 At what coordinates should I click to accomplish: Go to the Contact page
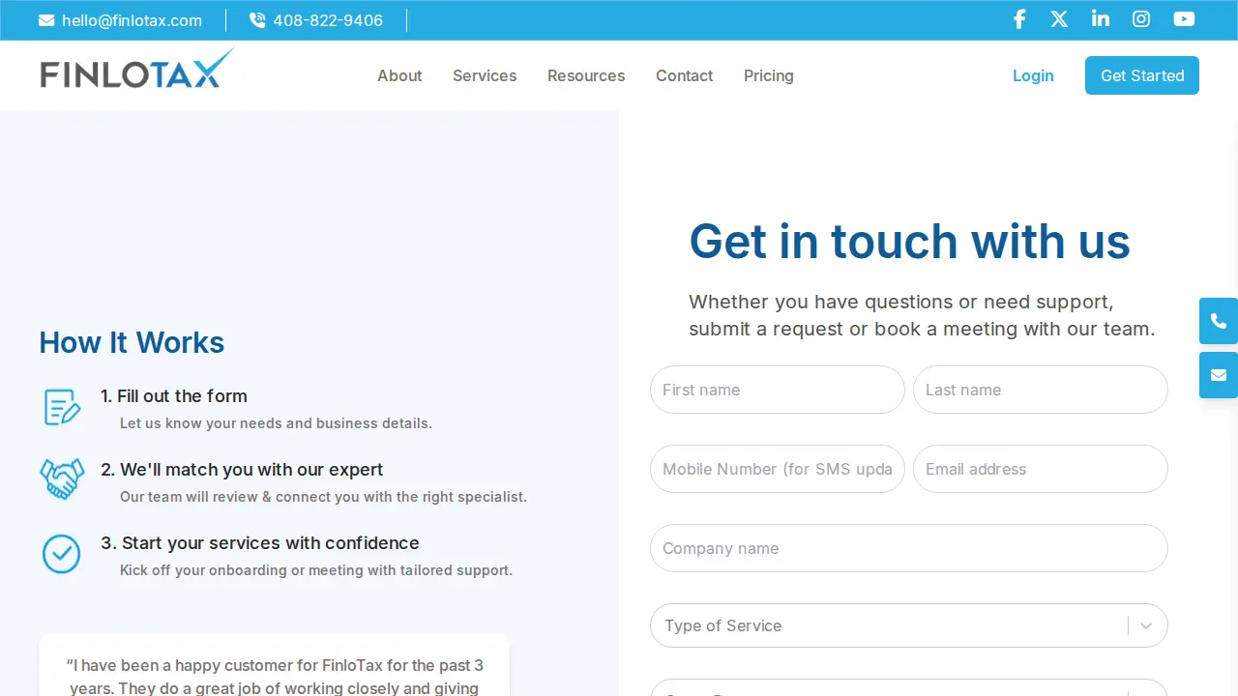684,75
